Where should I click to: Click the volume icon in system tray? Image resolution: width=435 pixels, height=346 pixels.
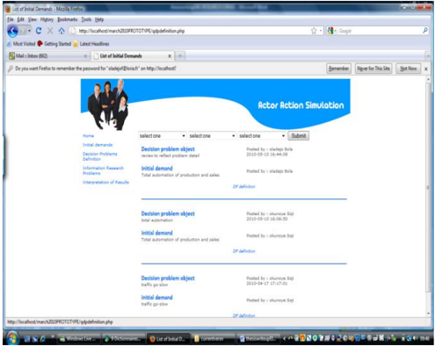click(x=416, y=339)
